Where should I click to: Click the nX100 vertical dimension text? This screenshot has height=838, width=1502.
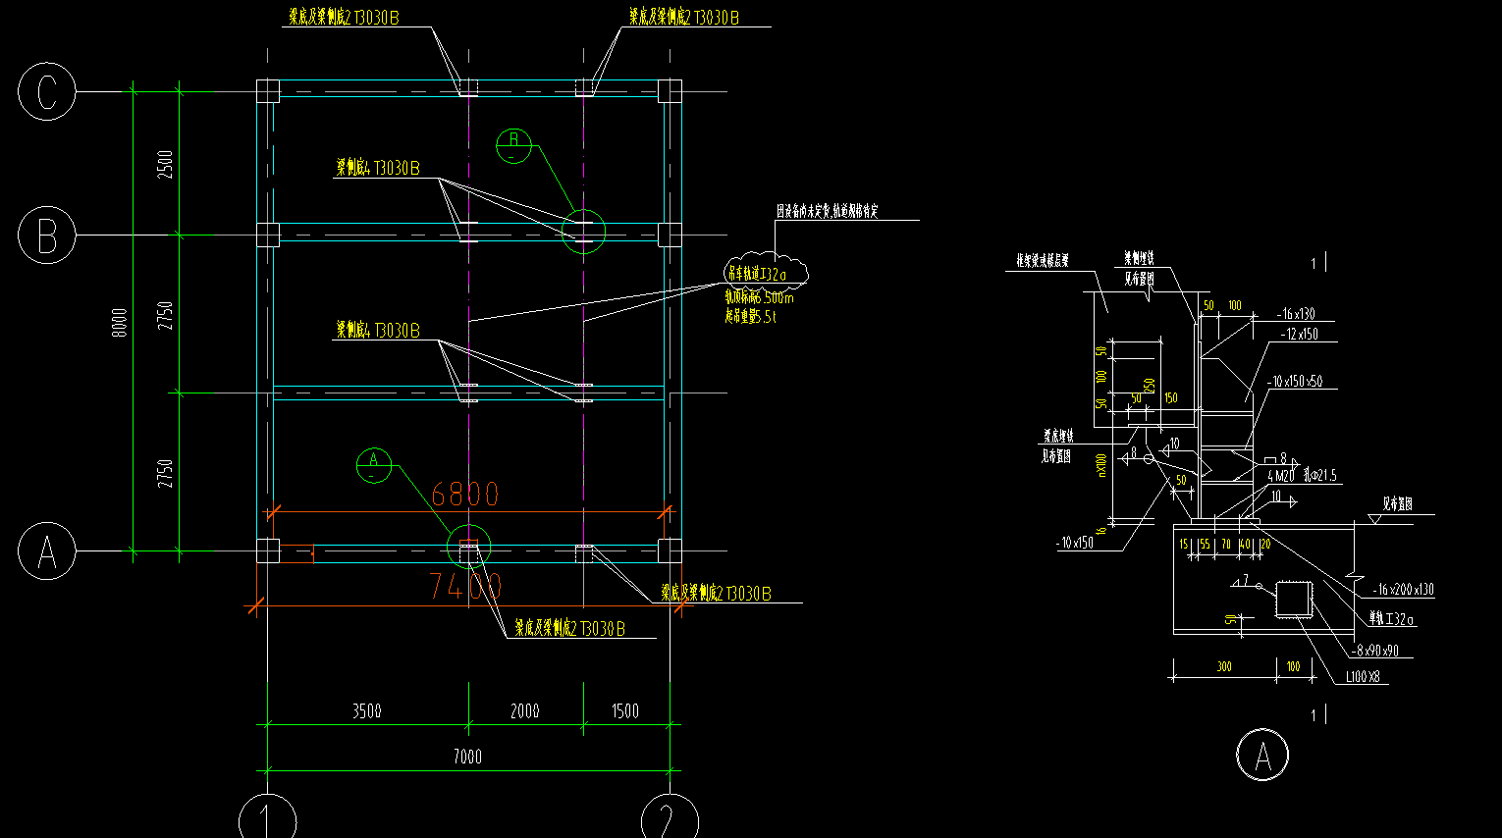[x=1100, y=464]
